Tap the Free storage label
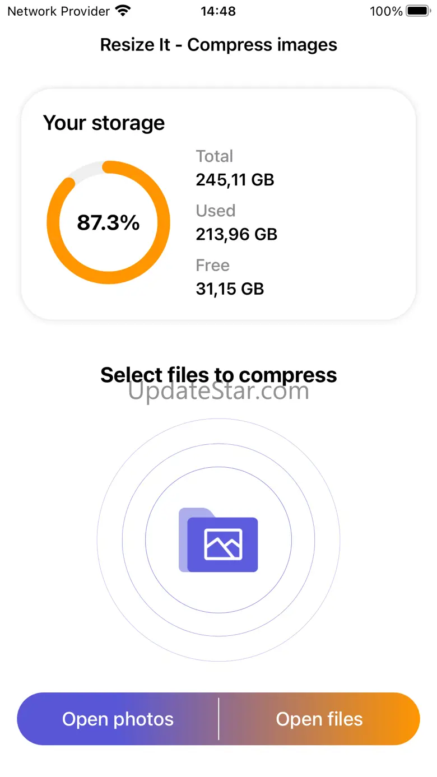Image resolution: width=437 pixels, height=777 pixels. click(x=212, y=265)
